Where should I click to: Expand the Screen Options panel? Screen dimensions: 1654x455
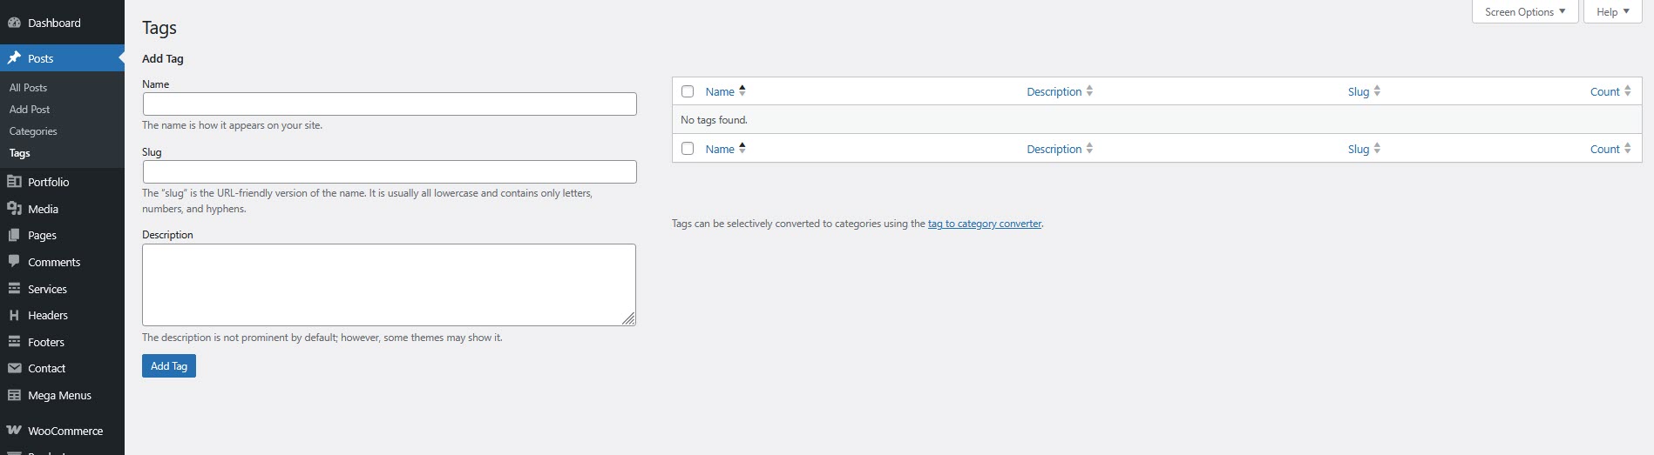1524,12
